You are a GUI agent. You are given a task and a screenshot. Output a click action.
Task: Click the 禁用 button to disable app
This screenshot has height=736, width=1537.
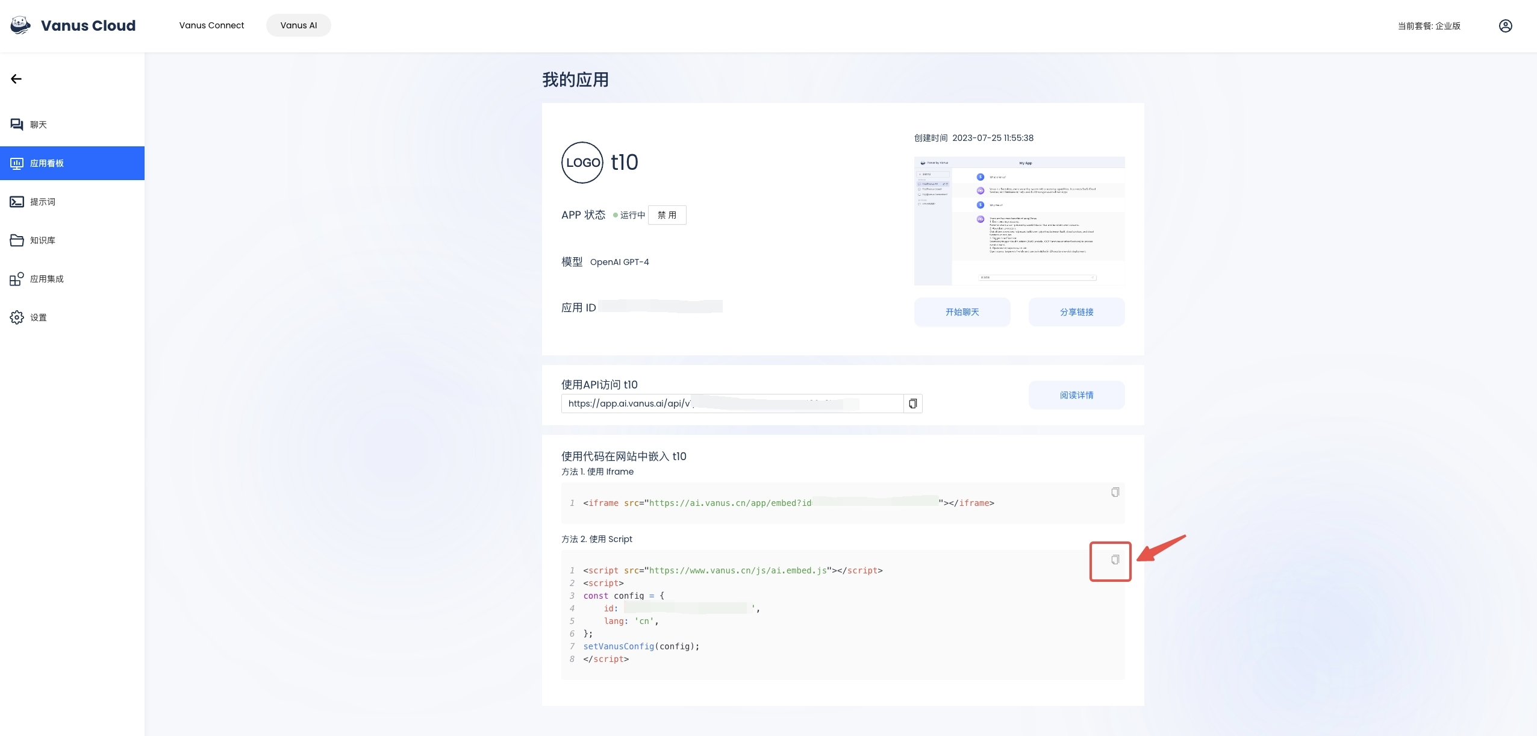coord(667,215)
